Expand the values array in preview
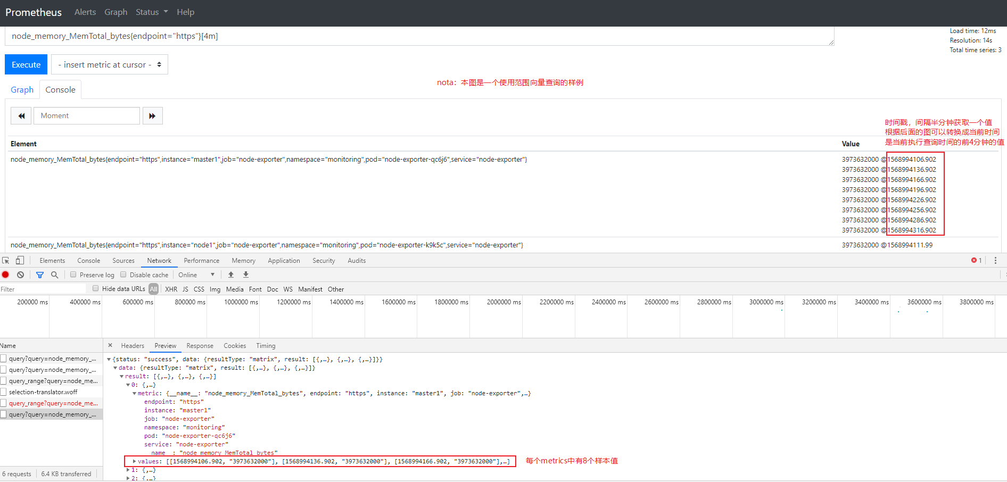Image resolution: width=1007 pixels, height=482 pixels. click(x=134, y=461)
